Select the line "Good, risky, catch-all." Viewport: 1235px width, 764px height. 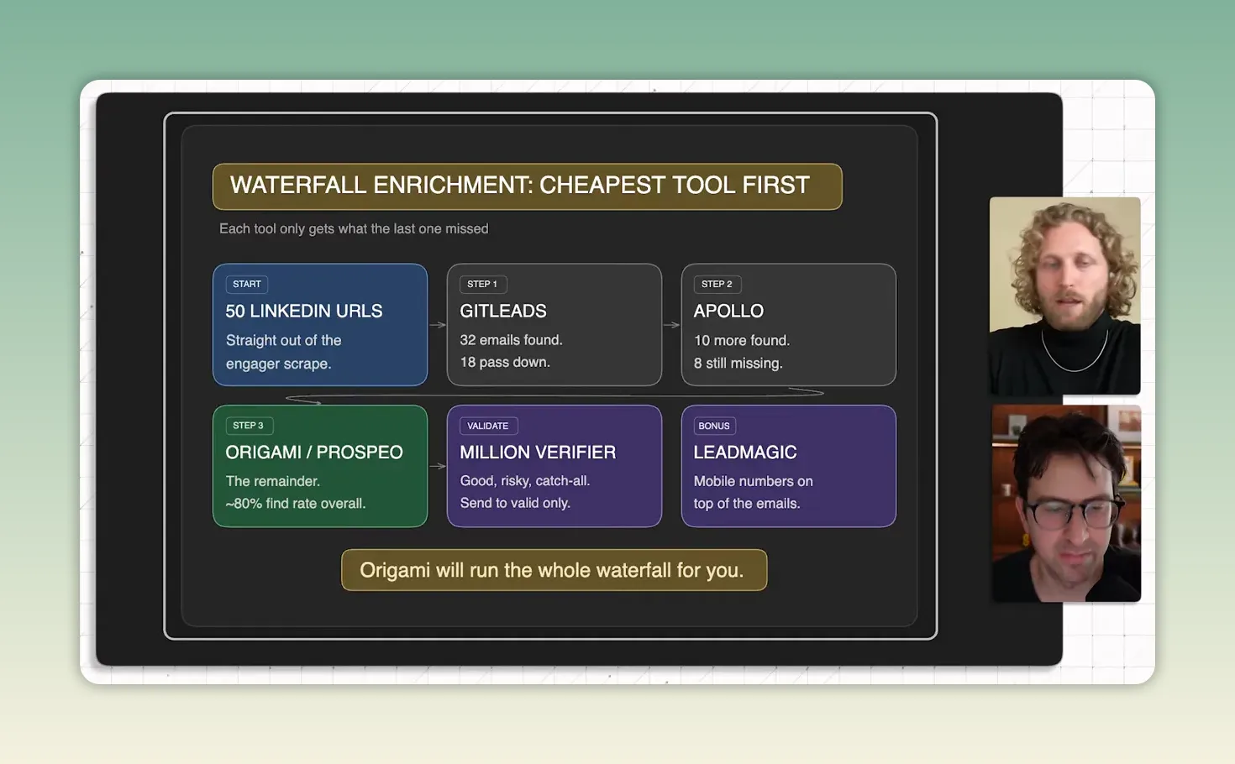(525, 480)
